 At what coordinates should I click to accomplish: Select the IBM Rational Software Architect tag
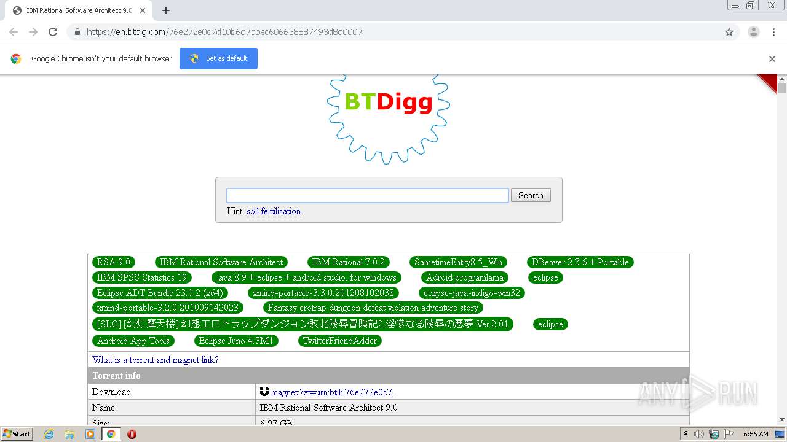pos(221,262)
